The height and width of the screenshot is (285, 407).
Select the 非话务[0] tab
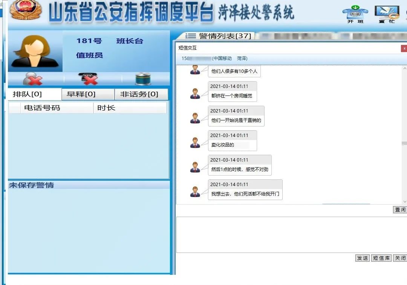[141, 94]
